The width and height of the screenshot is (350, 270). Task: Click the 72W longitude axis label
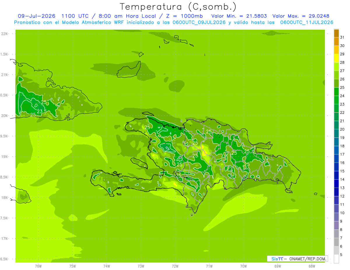tap(175, 266)
